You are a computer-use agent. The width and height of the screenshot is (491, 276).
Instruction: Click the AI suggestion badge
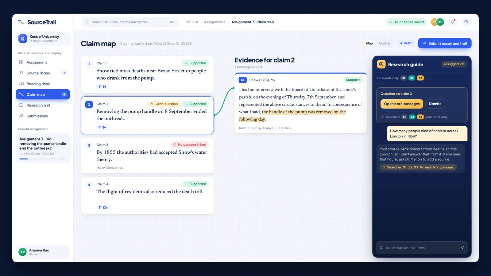(x=454, y=64)
